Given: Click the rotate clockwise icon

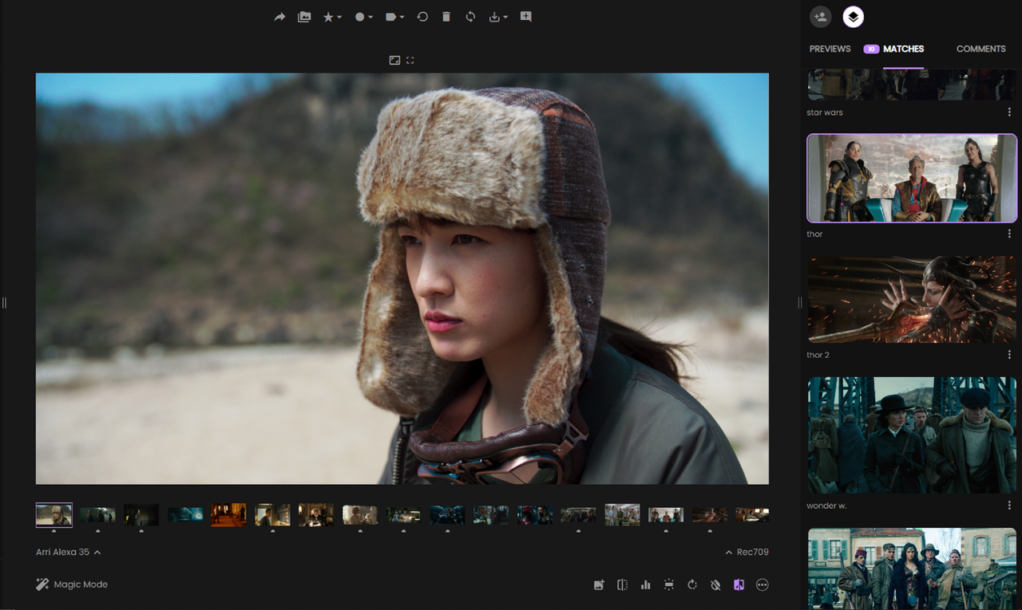Looking at the screenshot, I should click(x=692, y=584).
